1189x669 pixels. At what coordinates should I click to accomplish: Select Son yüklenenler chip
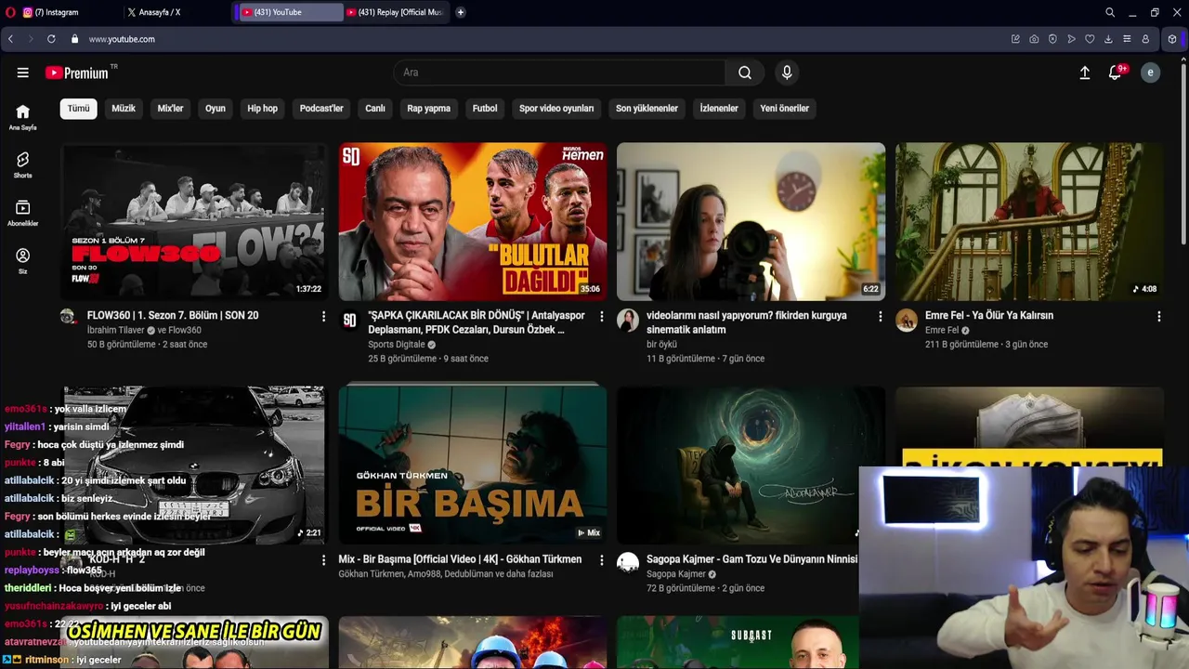647,108
